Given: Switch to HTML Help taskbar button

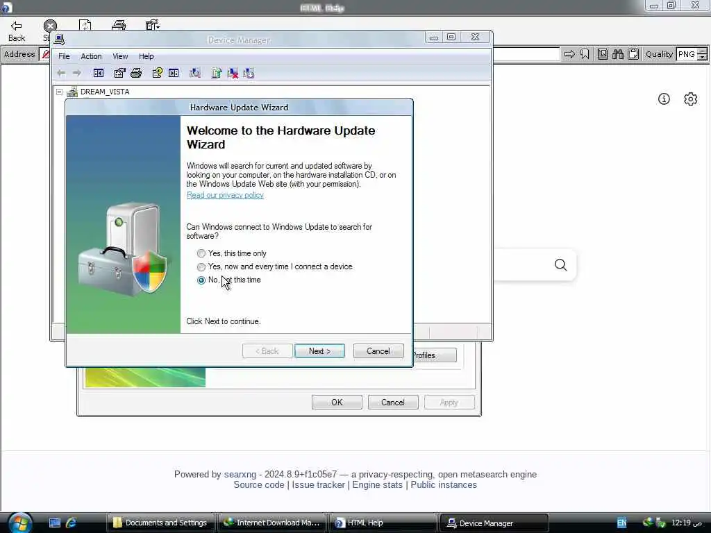Looking at the screenshot, I should (x=383, y=523).
